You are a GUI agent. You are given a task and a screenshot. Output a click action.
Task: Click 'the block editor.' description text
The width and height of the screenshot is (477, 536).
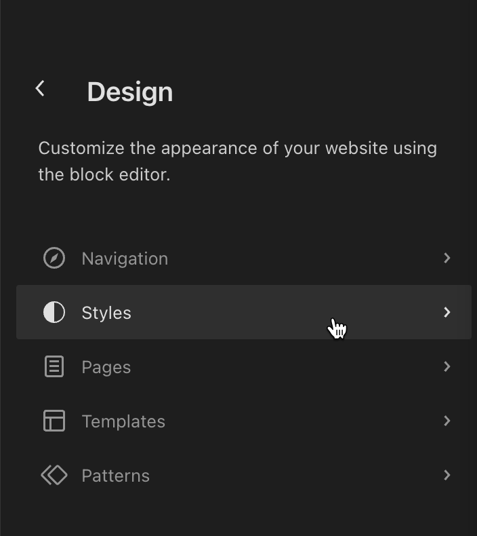pos(104,174)
